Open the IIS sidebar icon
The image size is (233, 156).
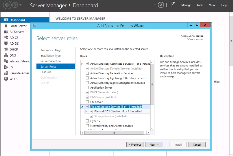6,67
